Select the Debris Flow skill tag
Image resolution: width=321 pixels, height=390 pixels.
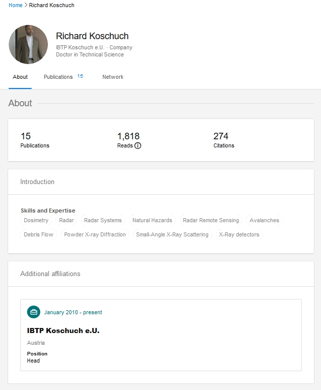point(38,234)
